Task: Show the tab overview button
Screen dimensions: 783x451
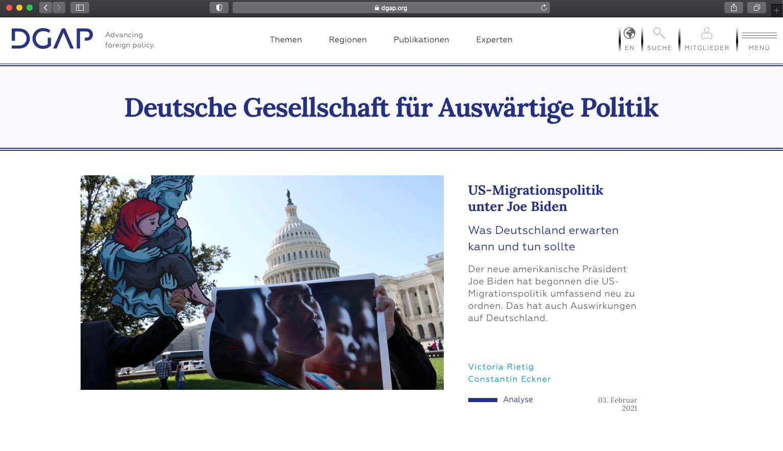Action: 756,8
